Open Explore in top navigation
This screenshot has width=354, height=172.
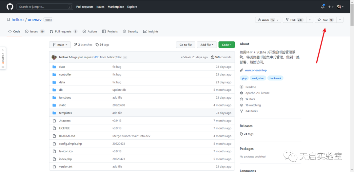click(x=132, y=7)
